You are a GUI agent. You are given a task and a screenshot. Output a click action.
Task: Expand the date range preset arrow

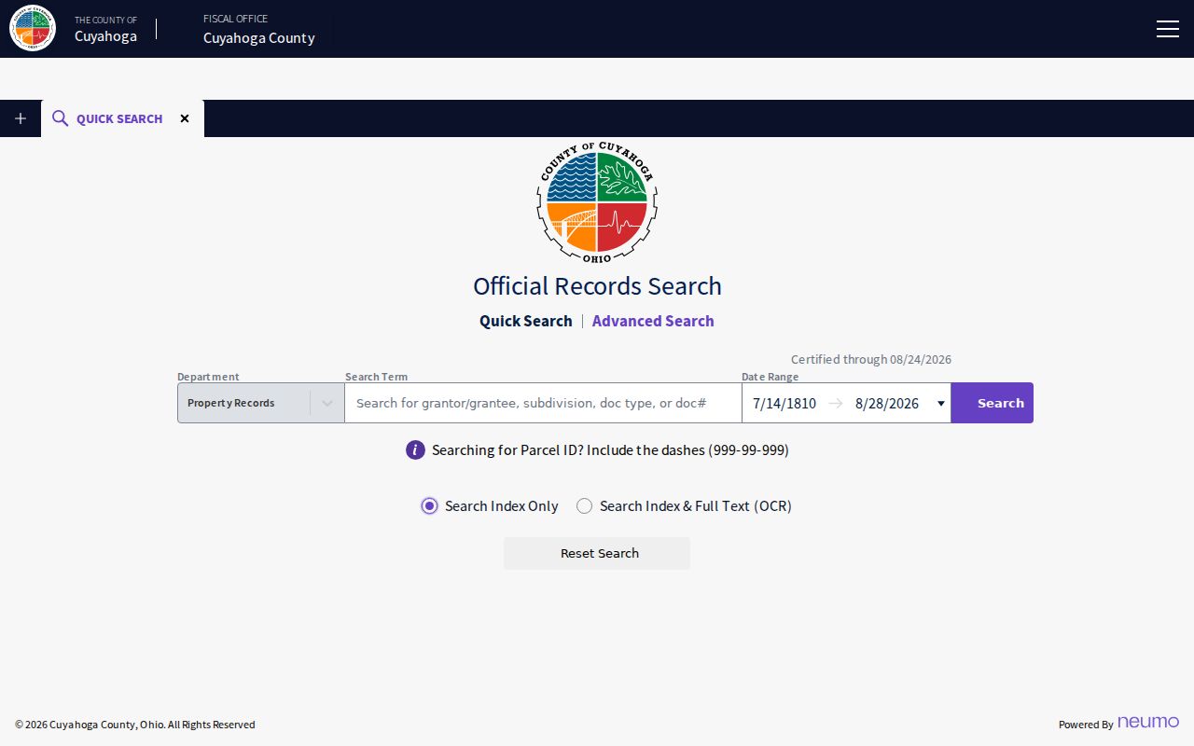(940, 404)
